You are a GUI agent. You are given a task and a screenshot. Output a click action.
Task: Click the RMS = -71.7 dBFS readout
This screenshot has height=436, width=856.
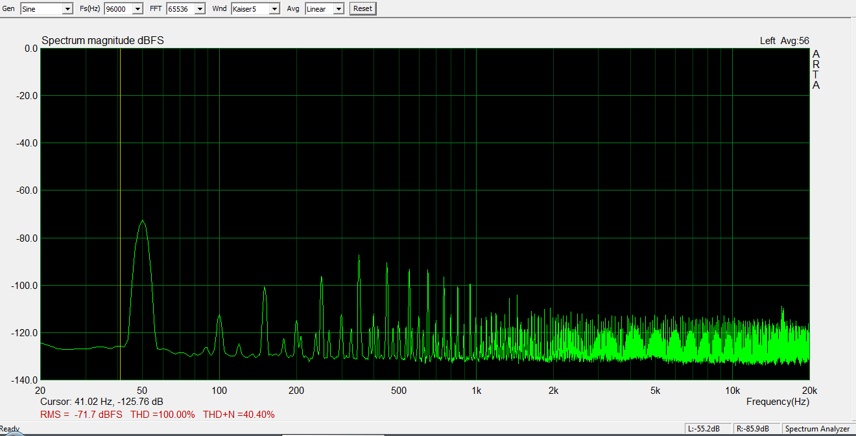[x=81, y=415]
